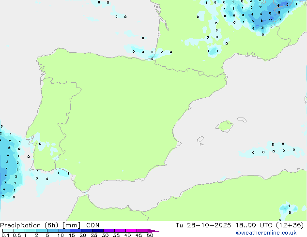This screenshot has height=237, width=307.
Task: Open the weatheronline.co.uk copyright link
Action: pos(266,233)
